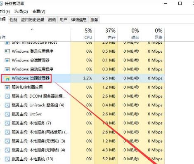Sort processes by the CPU column header
This screenshot has height=164, width=194.
click(x=83, y=34)
